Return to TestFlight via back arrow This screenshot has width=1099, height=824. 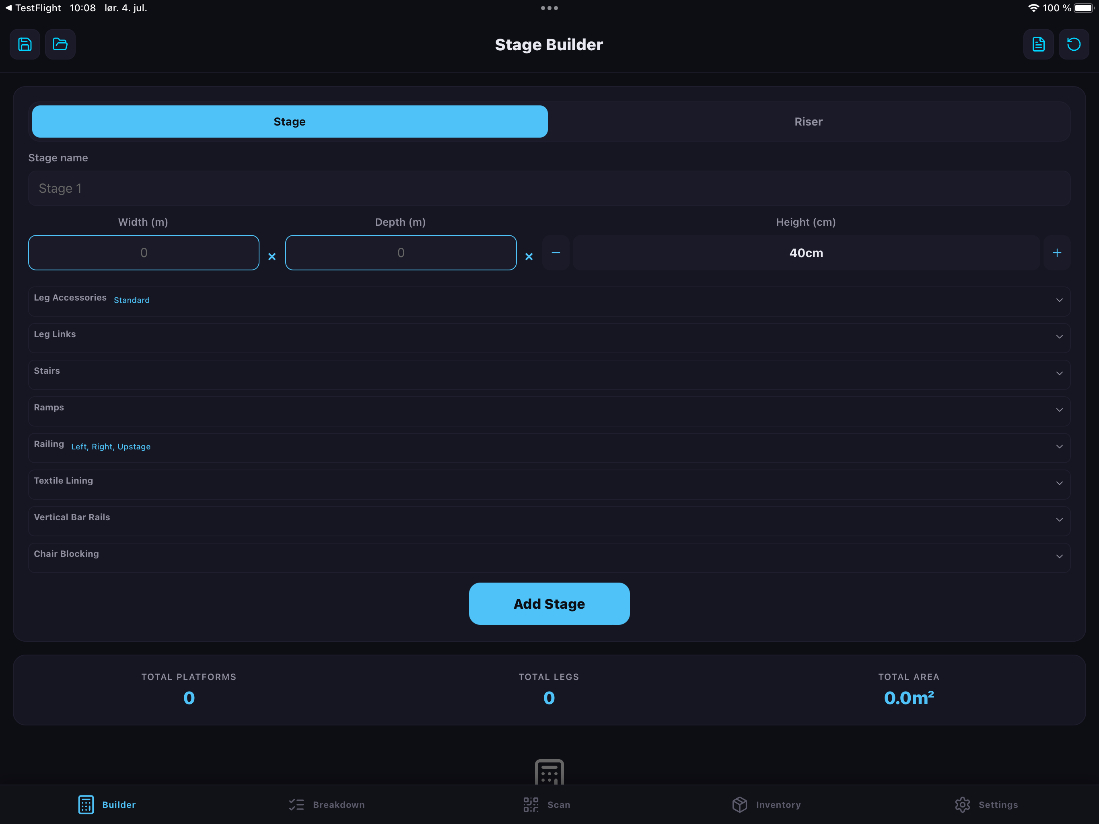33,8
